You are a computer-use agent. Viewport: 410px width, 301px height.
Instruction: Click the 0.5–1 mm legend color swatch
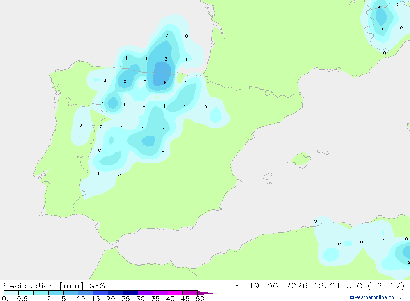click(x=26, y=293)
